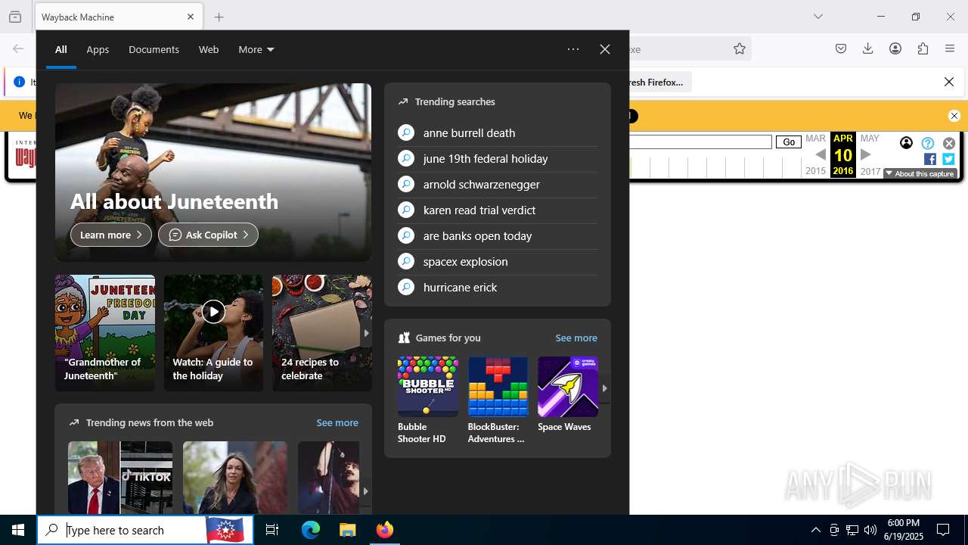The width and height of the screenshot is (968, 545).
Task: Open the BlockBuster: Adventures game
Action: pos(498,400)
